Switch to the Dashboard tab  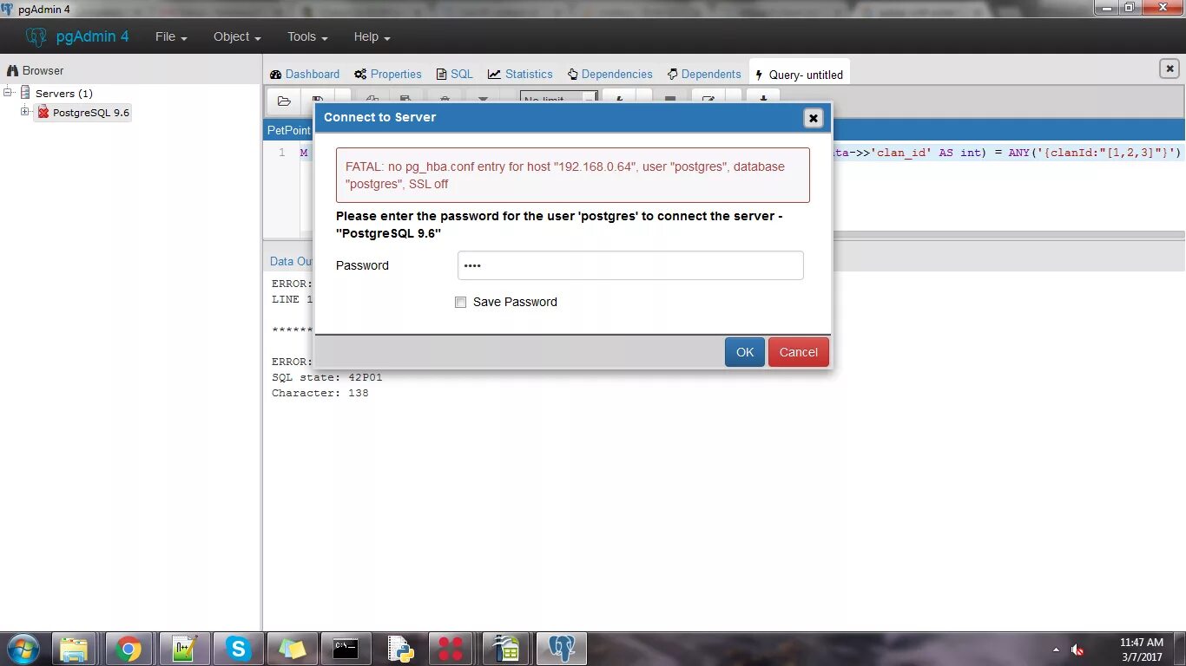(305, 74)
